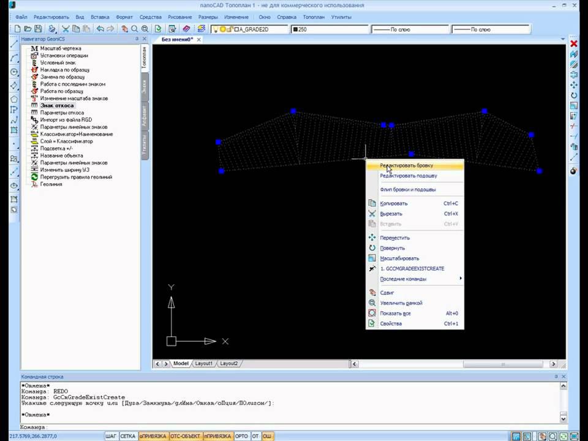Click Импорт из файла RGD item

[x=66, y=119]
